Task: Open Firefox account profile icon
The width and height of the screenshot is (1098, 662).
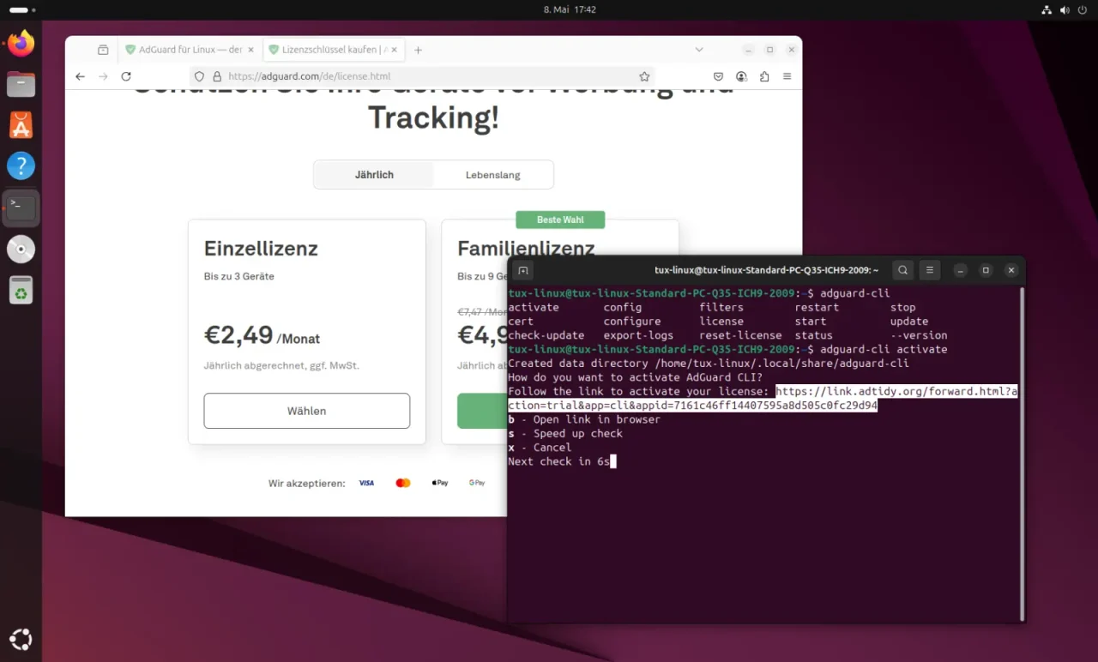Action: coord(741,76)
